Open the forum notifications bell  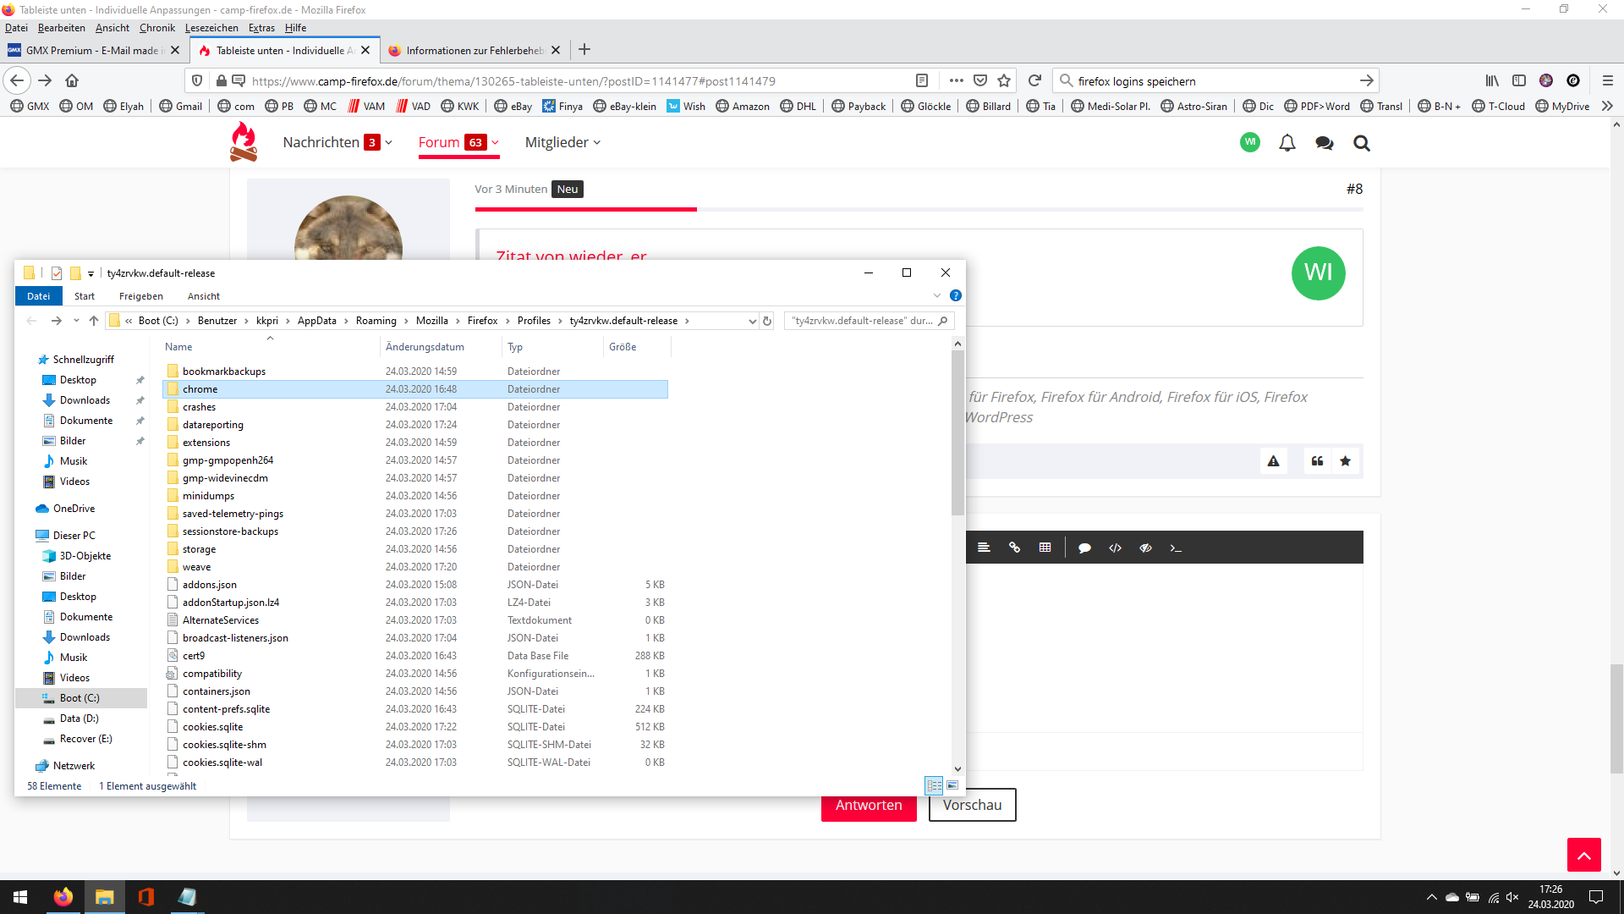coord(1287,143)
